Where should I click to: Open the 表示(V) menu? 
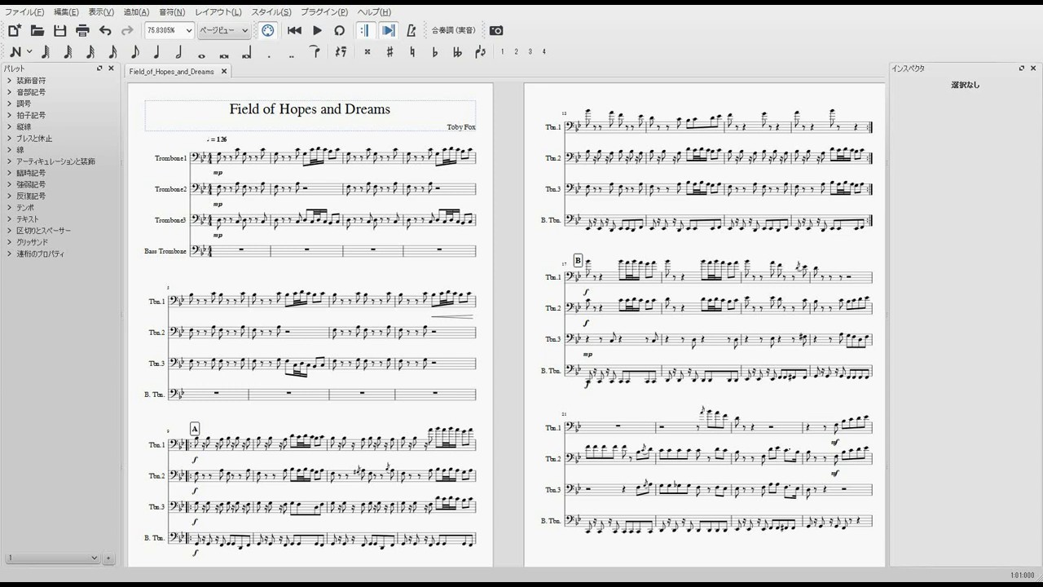(102, 12)
